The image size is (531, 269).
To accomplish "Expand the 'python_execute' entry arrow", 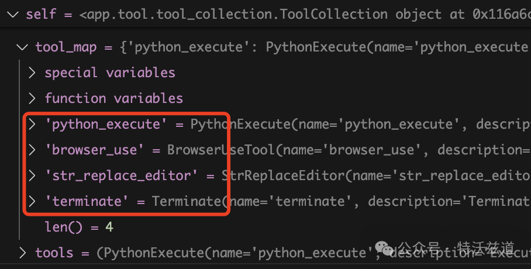I will click(x=32, y=124).
